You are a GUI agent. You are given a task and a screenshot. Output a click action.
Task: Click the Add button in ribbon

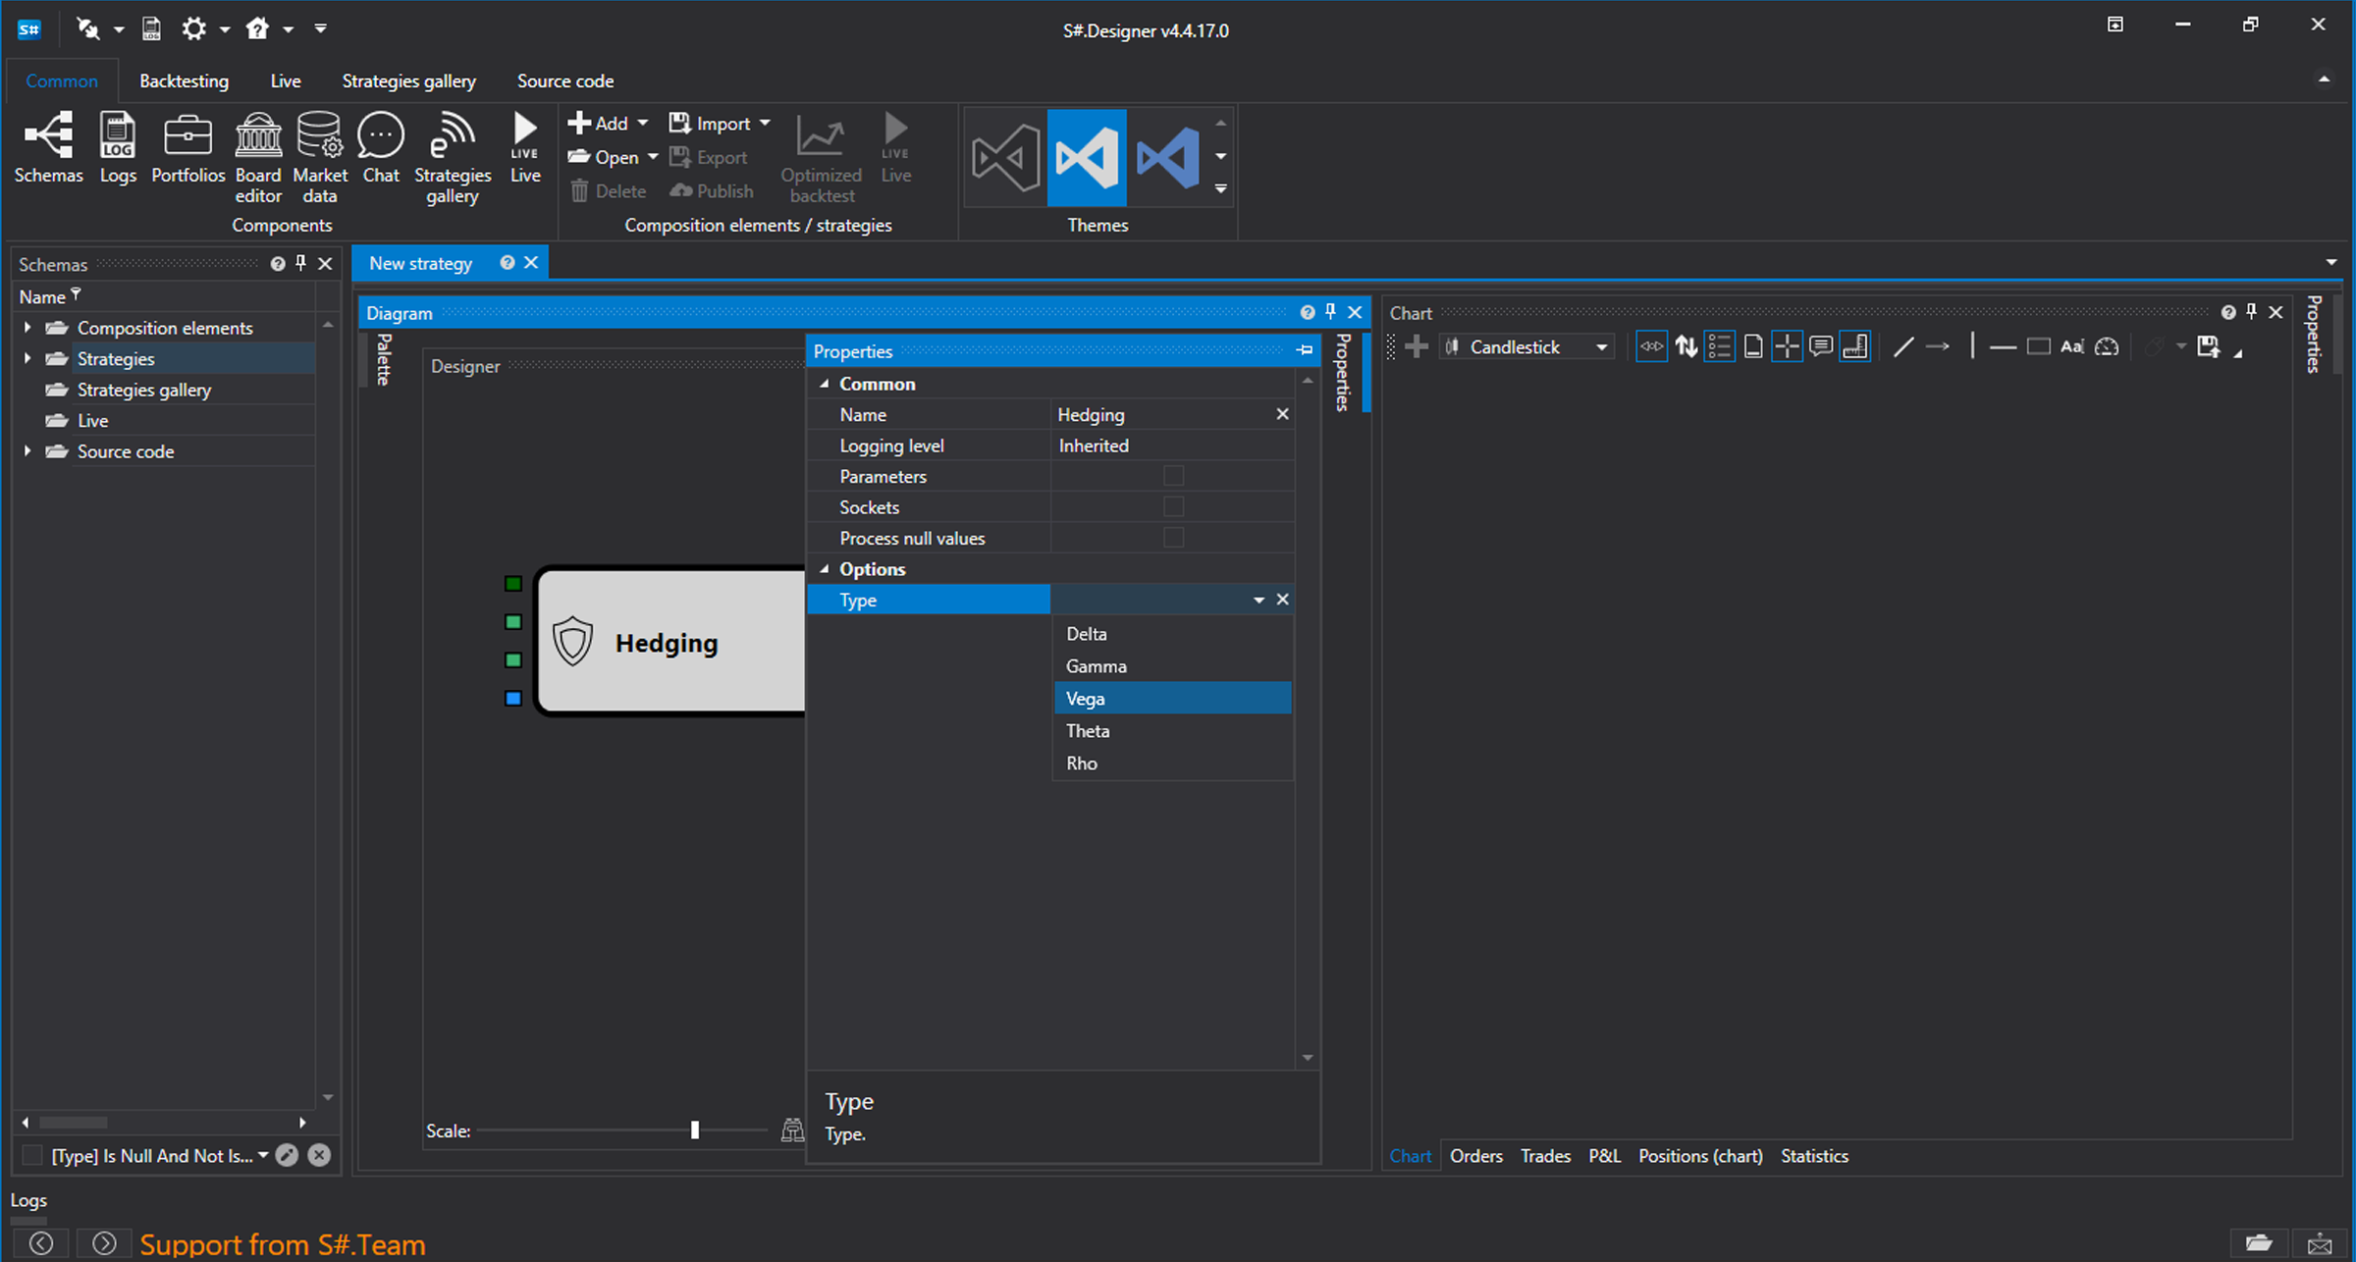[x=599, y=124]
